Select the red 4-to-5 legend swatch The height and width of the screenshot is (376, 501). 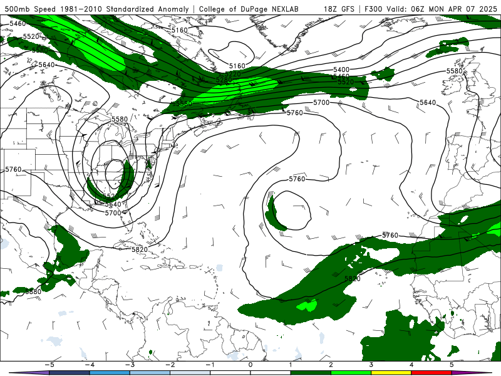[x=431, y=373]
